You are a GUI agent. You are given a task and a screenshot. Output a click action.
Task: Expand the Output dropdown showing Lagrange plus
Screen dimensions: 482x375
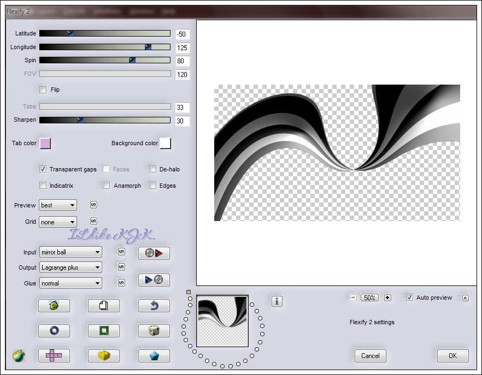(70, 267)
